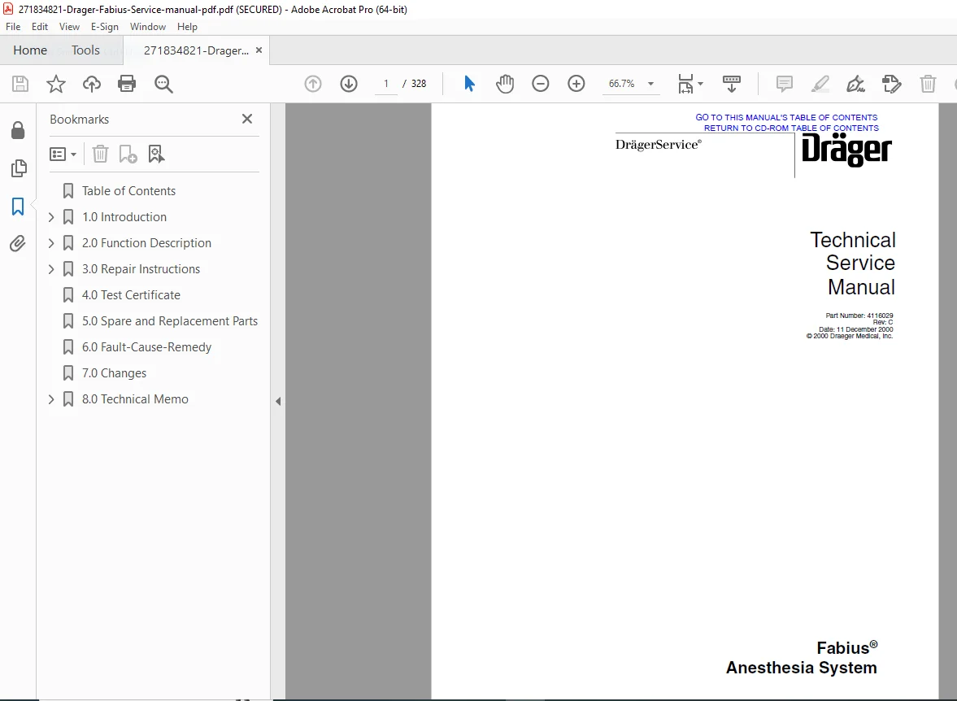Viewport: 957px width, 701px height.
Task: Open the Page Thumbnails panel
Action: pos(19,168)
